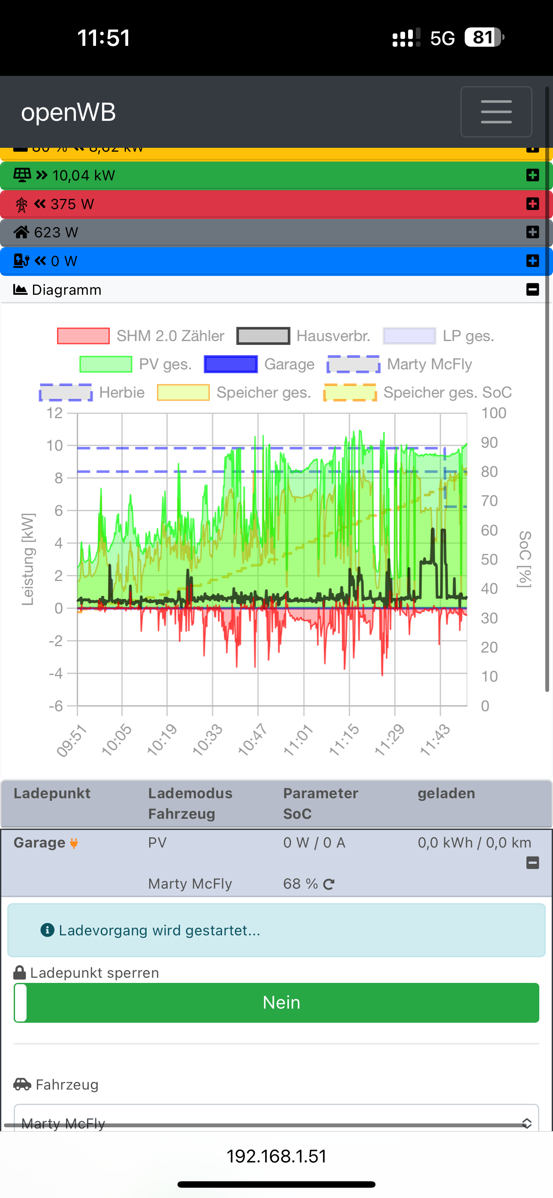Screen dimensions: 553x1198
Task: Click the 0 W / 0 A parameter value
Action: (315, 843)
